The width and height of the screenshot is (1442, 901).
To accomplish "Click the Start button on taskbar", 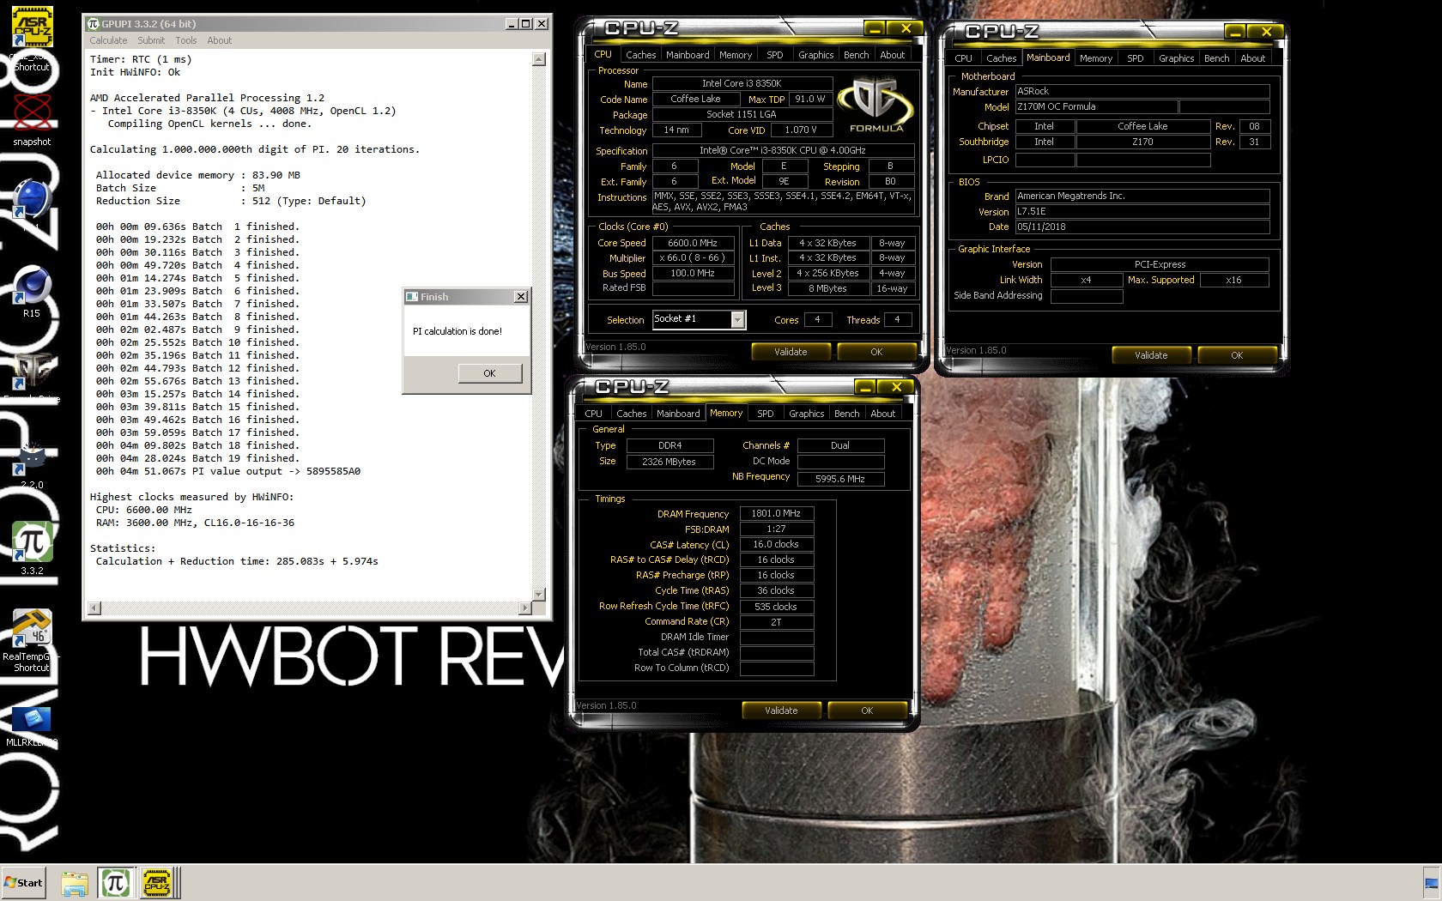I will tap(23, 882).
